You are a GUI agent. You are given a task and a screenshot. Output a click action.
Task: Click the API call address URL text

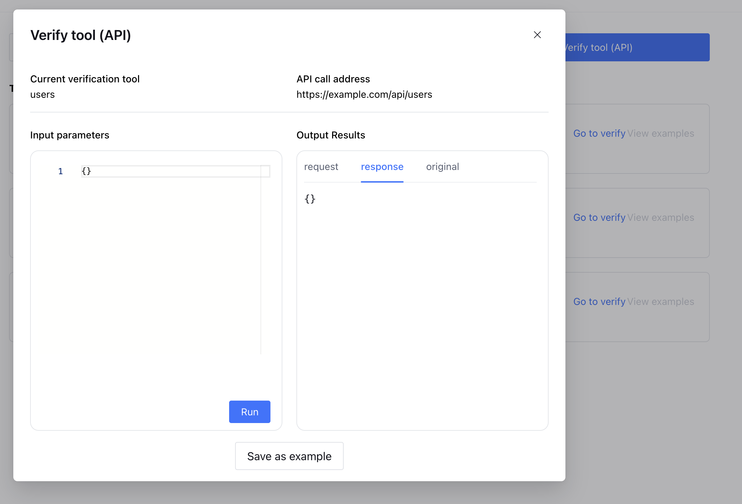[364, 95]
